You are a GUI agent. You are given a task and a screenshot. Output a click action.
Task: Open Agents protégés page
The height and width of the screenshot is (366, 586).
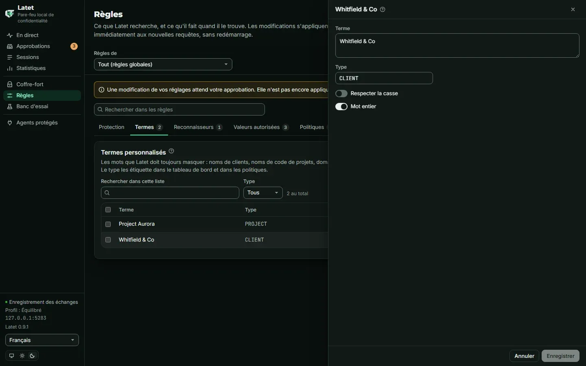(x=42, y=123)
